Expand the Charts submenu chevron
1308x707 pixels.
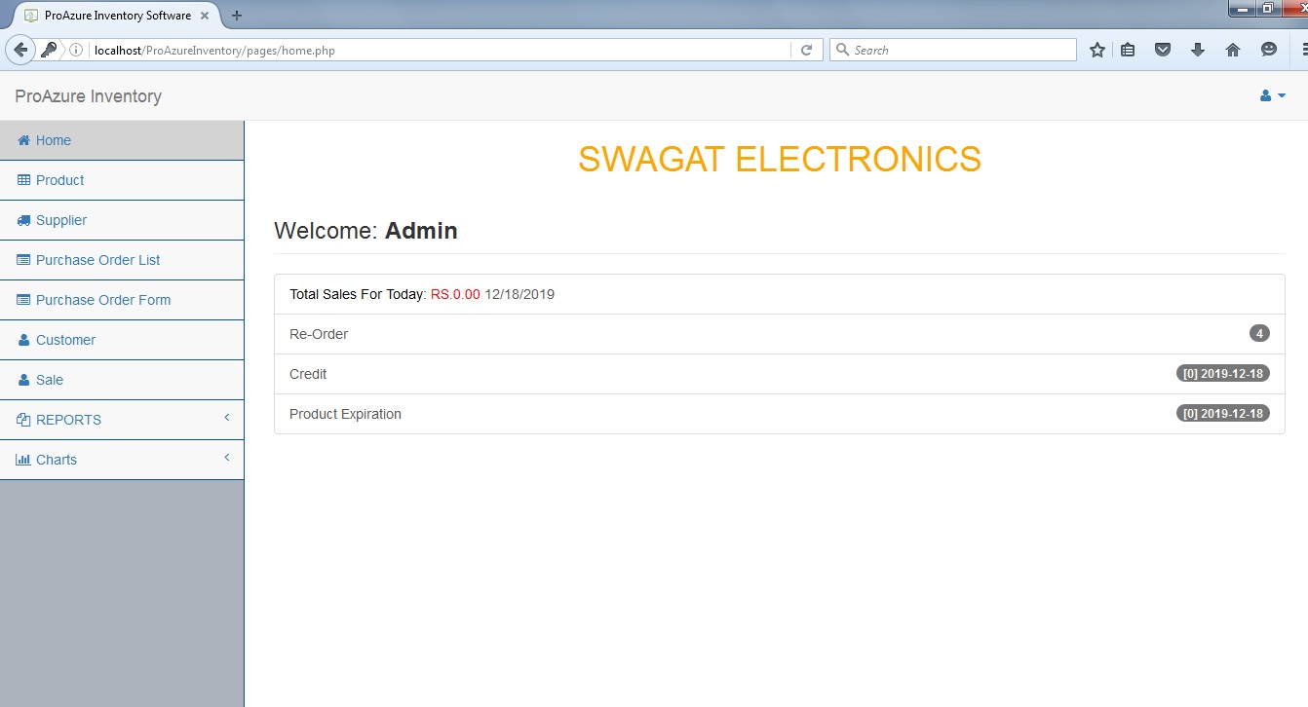pos(227,458)
